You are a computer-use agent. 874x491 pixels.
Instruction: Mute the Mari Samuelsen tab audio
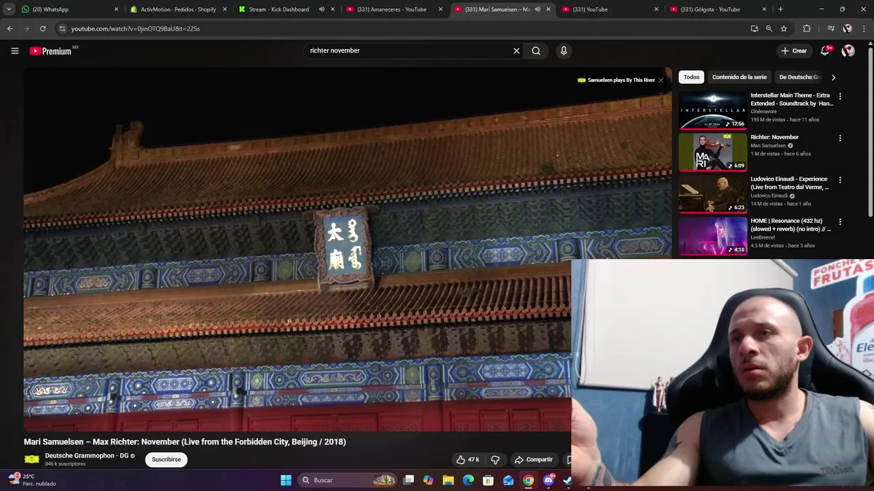point(537,10)
